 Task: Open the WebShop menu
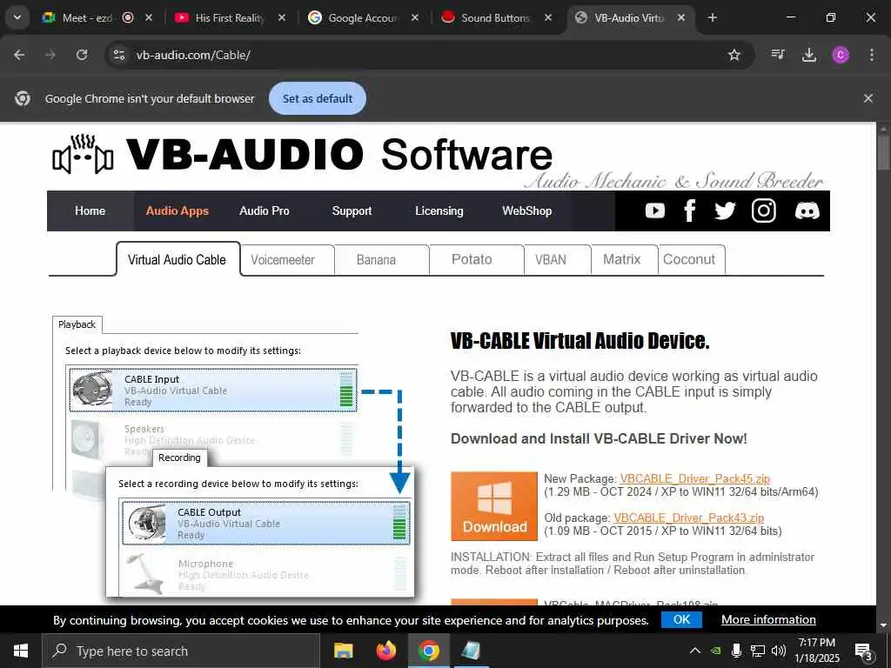[526, 210]
